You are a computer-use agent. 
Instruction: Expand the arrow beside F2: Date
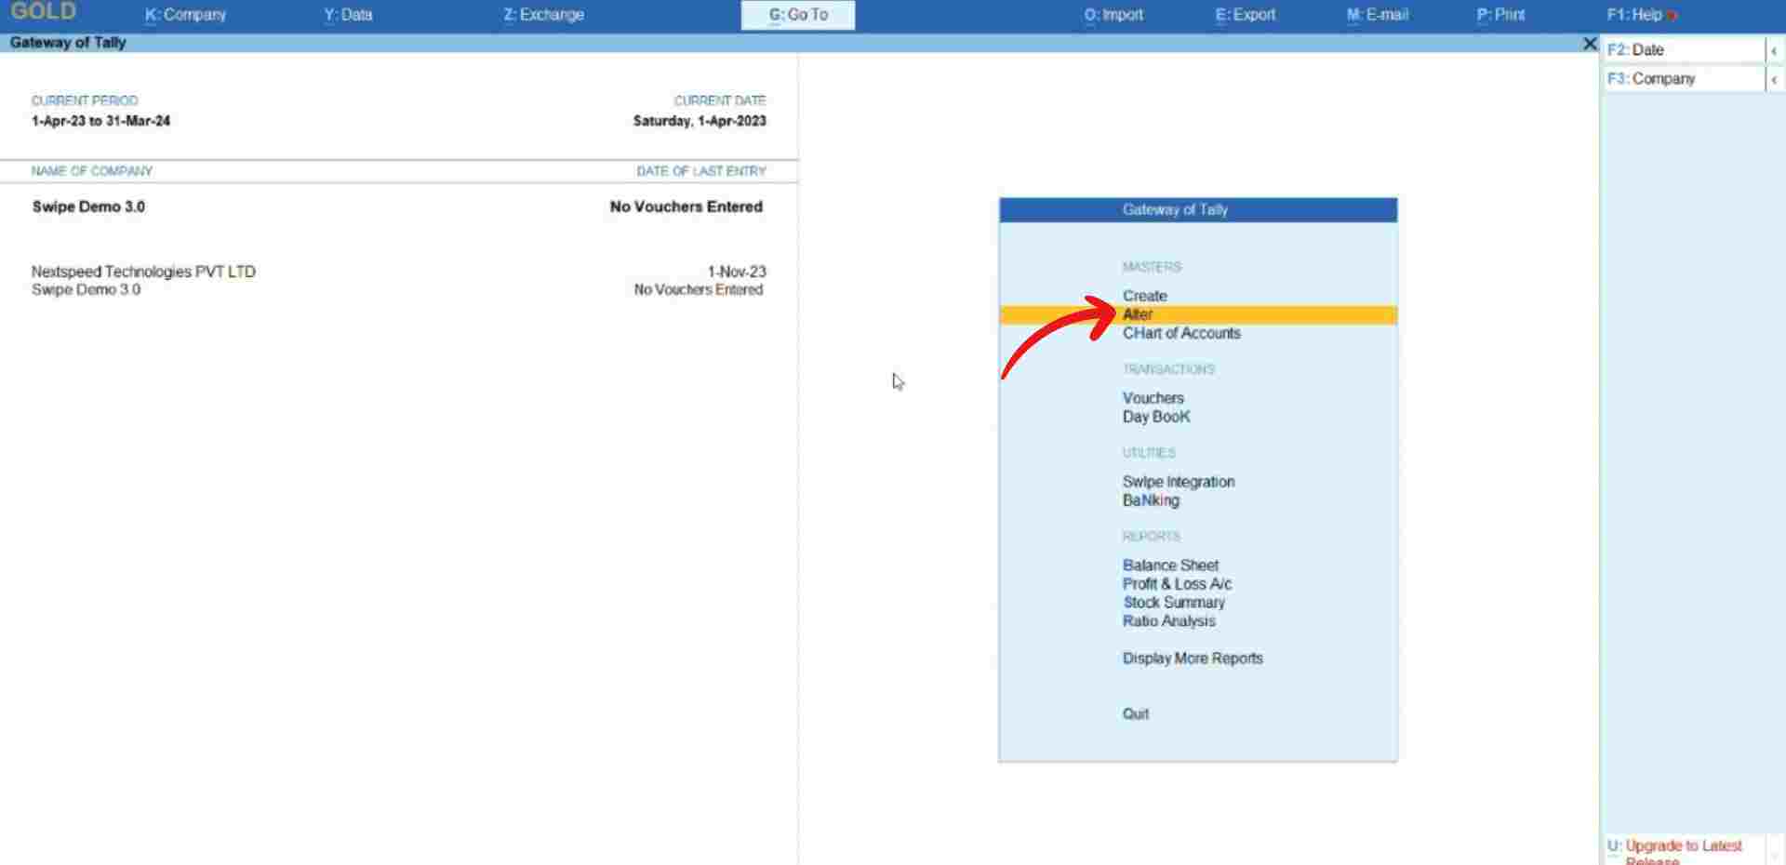(1774, 50)
